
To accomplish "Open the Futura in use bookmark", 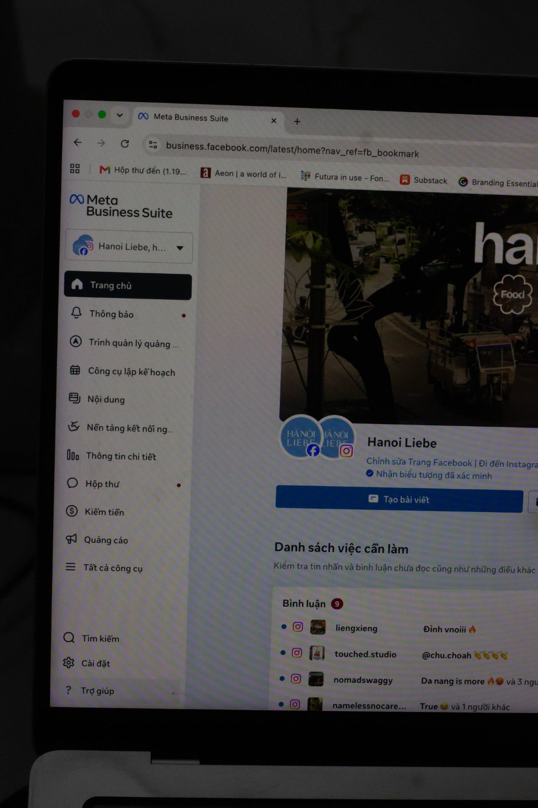I will 345,177.
